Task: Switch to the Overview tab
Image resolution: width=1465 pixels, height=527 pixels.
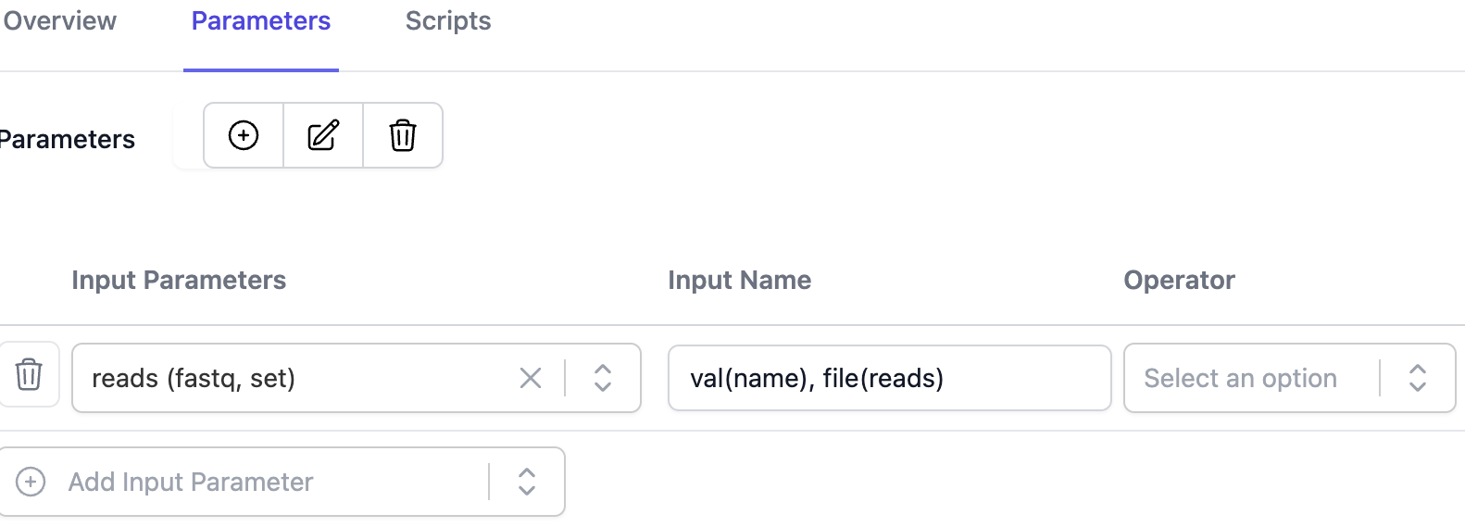Action: [x=60, y=21]
